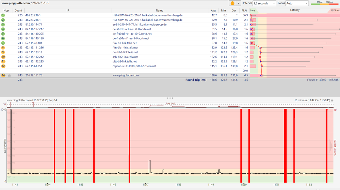This screenshot has width=340, height=190.
Task: Click the 11:50 time marker on the timeline axis
Action: [243, 185]
